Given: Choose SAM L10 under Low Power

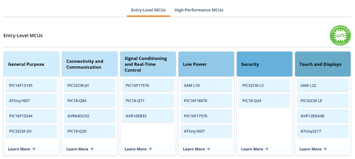Looking at the screenshot, I should click(206, 86).
